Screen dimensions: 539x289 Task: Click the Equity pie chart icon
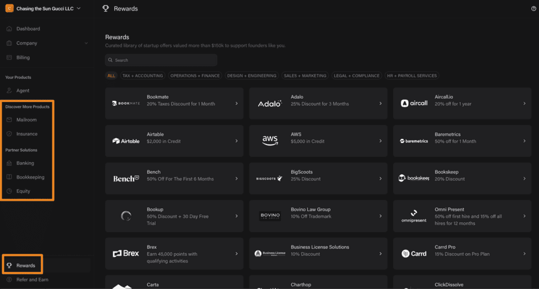9,191
